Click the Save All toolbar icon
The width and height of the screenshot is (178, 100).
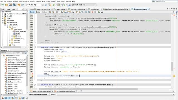[x=14, y=5]
